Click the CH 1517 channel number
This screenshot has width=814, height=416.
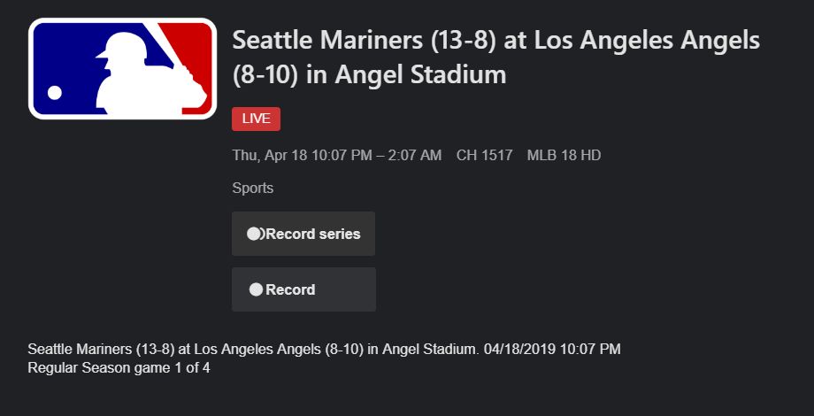pyautogui.click(x=484, y=156)
